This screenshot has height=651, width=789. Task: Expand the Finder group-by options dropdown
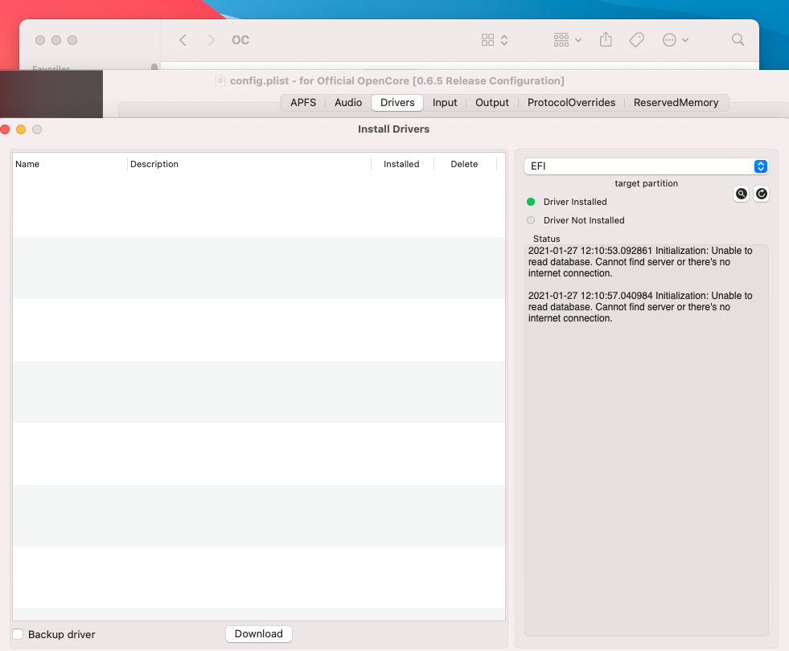(x=567, y=40)
